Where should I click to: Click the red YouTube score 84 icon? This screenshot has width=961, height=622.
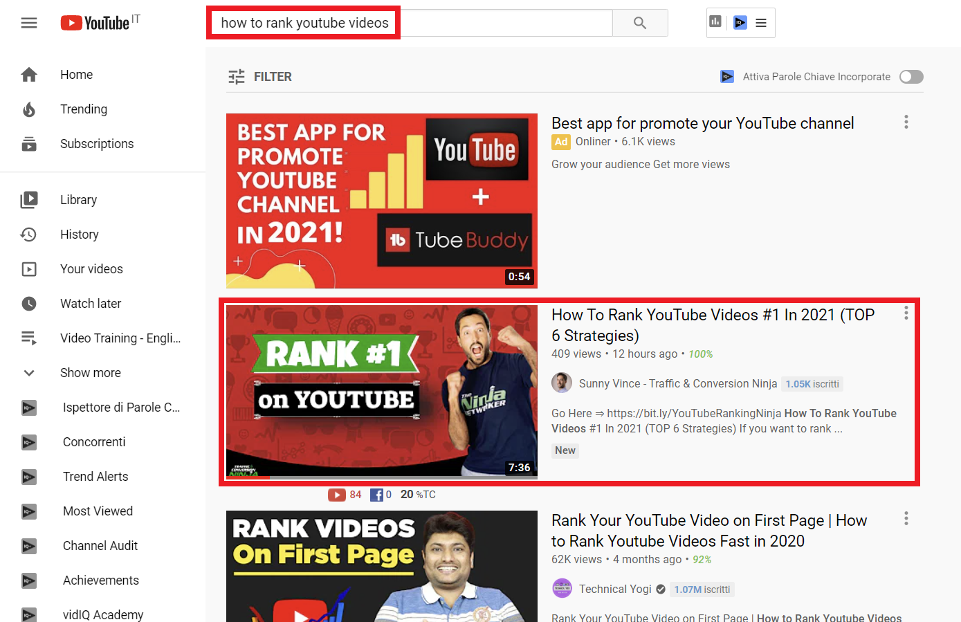coord(337,495)
